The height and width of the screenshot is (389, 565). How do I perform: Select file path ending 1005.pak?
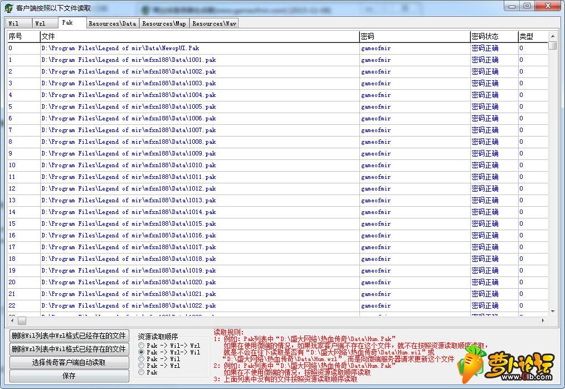(x=128, y=106)
